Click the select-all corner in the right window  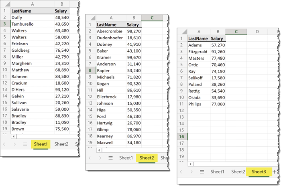click(x=182, y=32)
